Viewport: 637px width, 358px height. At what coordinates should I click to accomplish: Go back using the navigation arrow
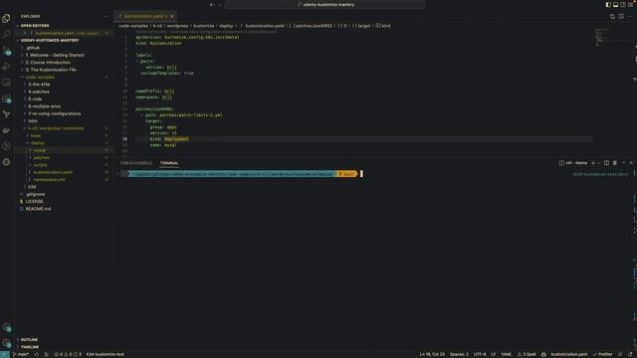click(212, 4)
